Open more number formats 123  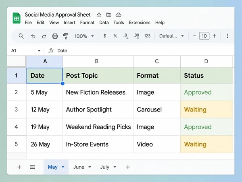click(x=147, y=36)
